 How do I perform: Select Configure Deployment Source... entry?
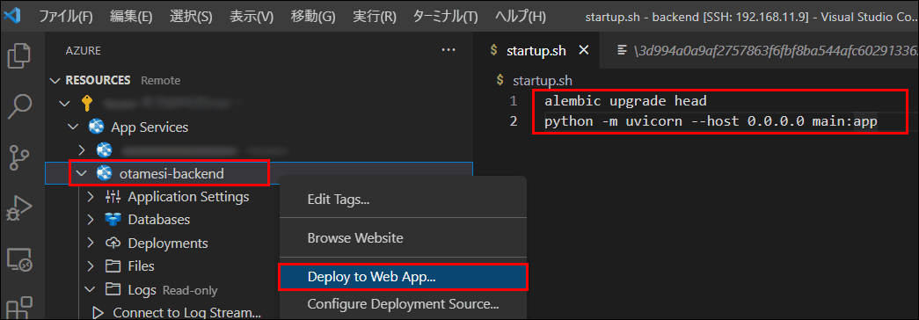coord(404,304)
